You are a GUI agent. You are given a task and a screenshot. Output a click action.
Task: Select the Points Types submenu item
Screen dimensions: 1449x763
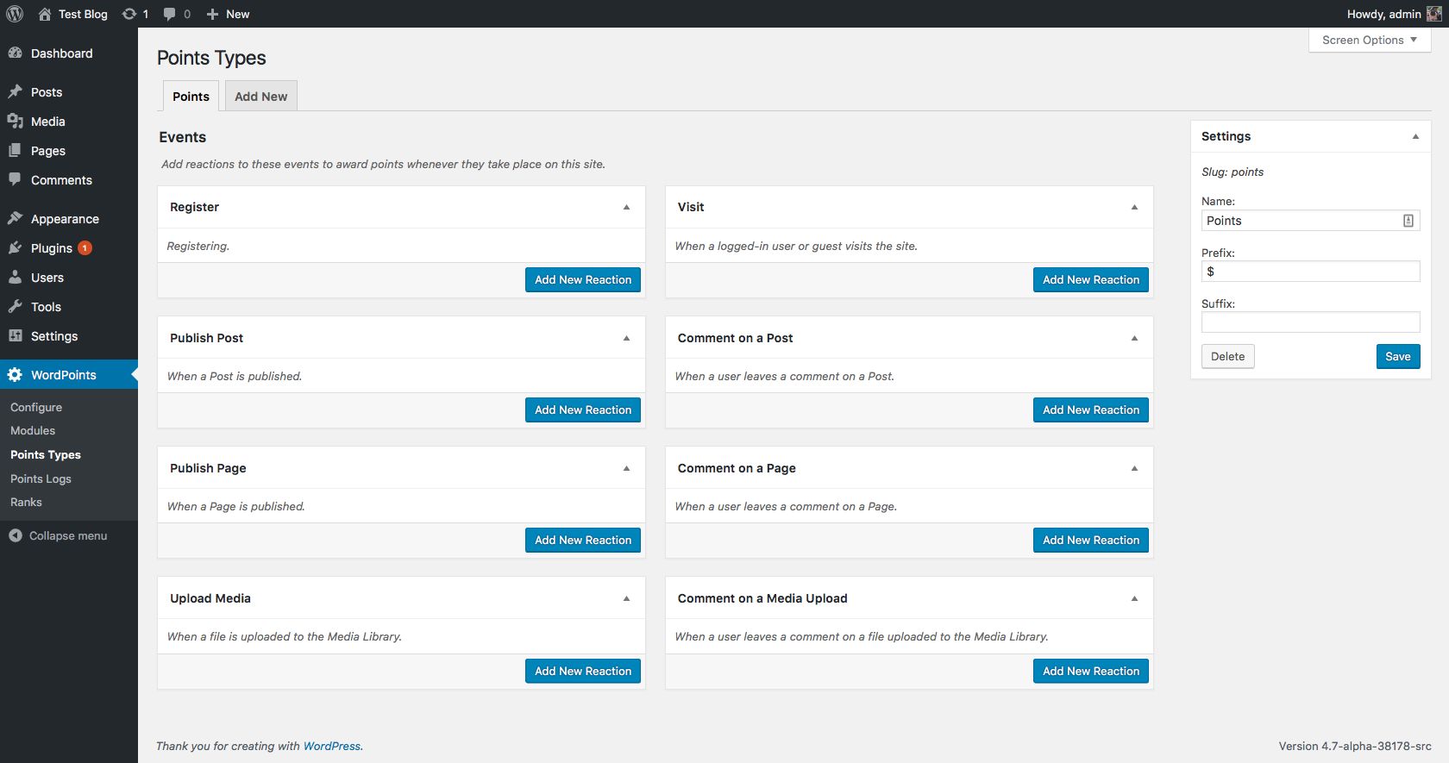[x=46, y=454]
